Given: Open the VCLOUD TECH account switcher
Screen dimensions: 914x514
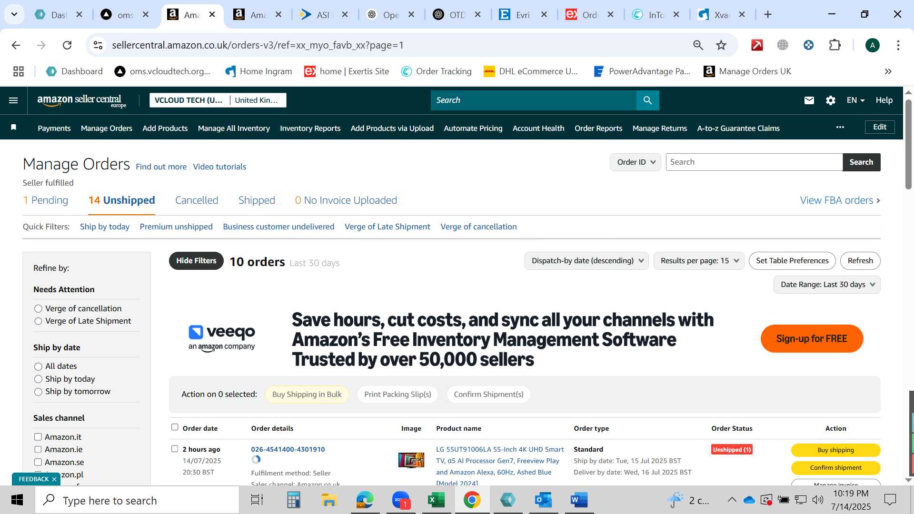Looking at the screenshot, I should pos(218,100).
